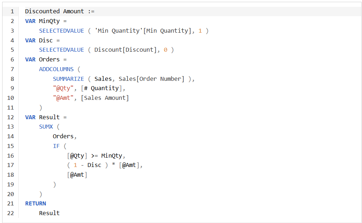
Task: Click the "@Qty" string literal
Action: click(x=63, y=88)
